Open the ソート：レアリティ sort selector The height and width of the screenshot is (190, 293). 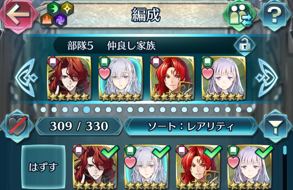(x=191, y=126)
